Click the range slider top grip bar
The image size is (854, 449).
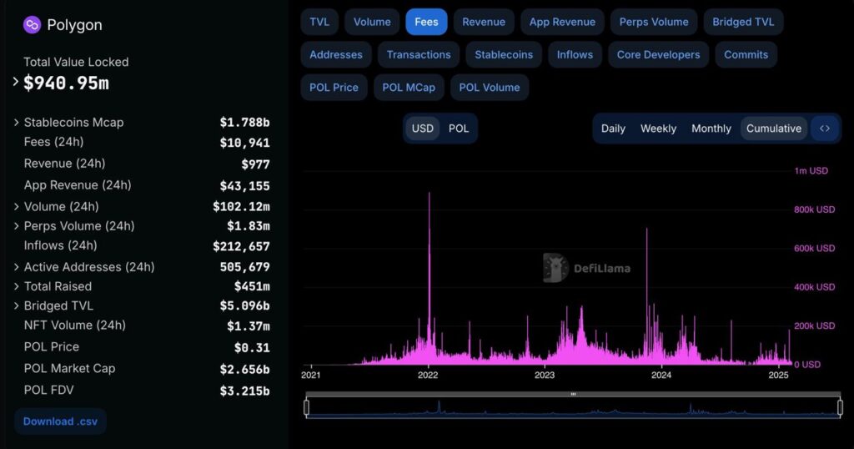tap(573, 394)
